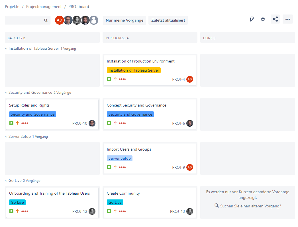Click the green story icon on PROJ-4 card
This screenshot has width=298, height=227.
pos(109,79)
